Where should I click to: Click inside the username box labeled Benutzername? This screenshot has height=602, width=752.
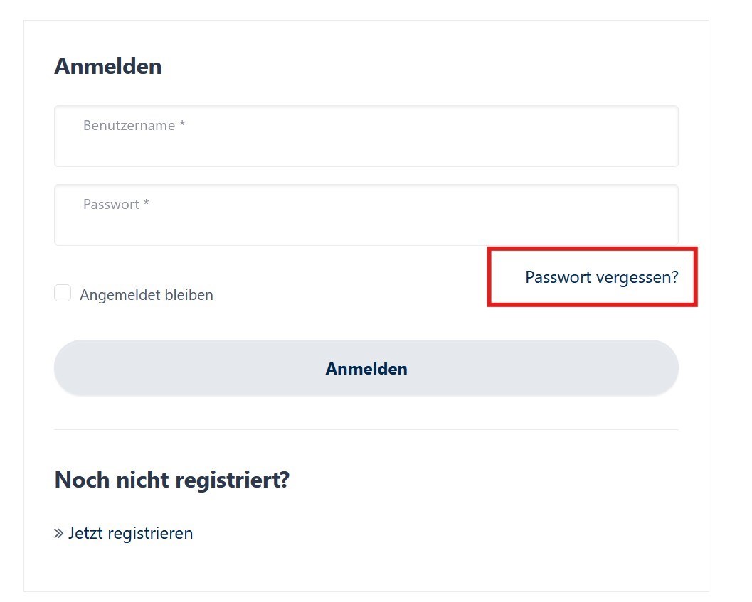366,136
